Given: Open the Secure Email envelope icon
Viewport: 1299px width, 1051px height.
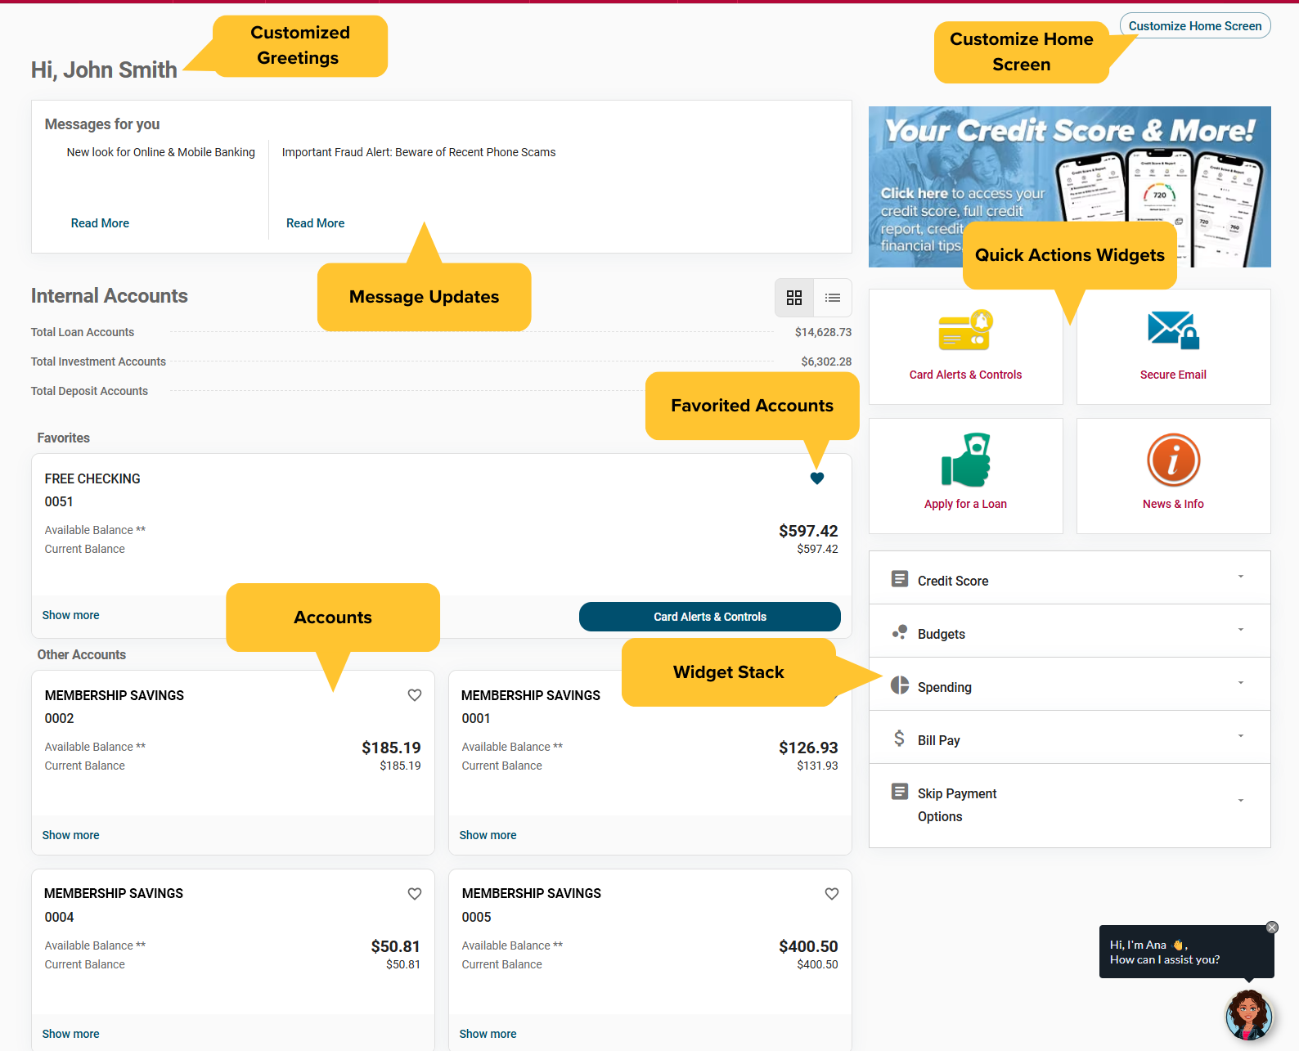Looking at the screenshot, I should pos(1173,330).
